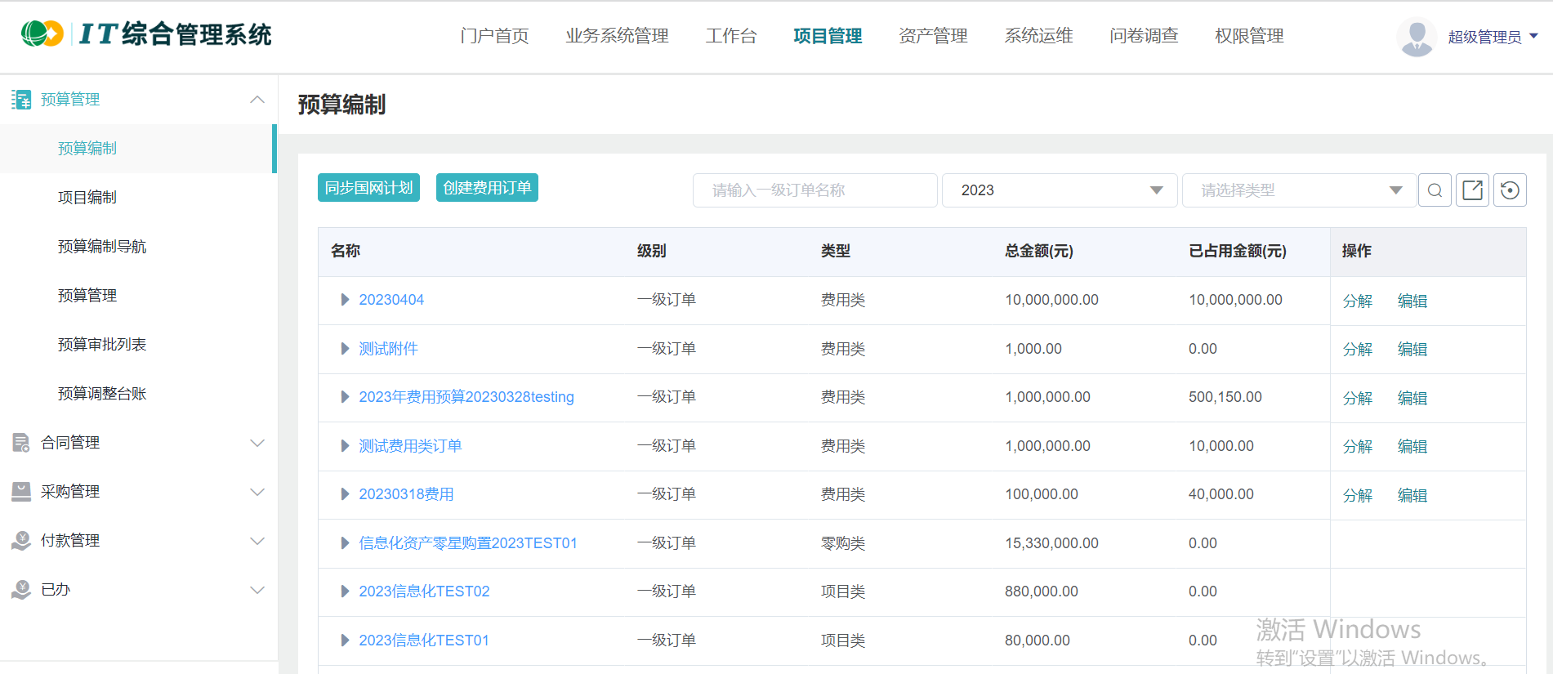Open 权限管理 top menu
1553x674 pixels.
click(1249, 36)
